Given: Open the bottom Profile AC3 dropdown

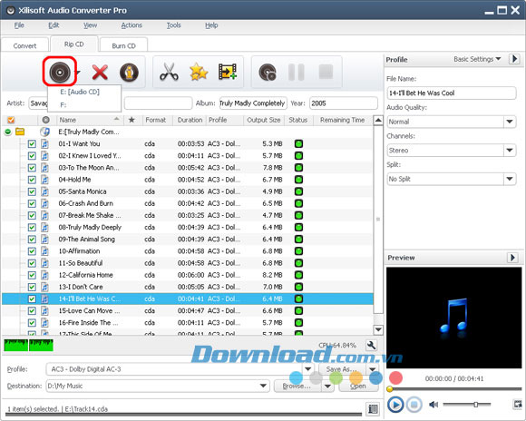Looking at the screenshot, I should pos(308,369).
